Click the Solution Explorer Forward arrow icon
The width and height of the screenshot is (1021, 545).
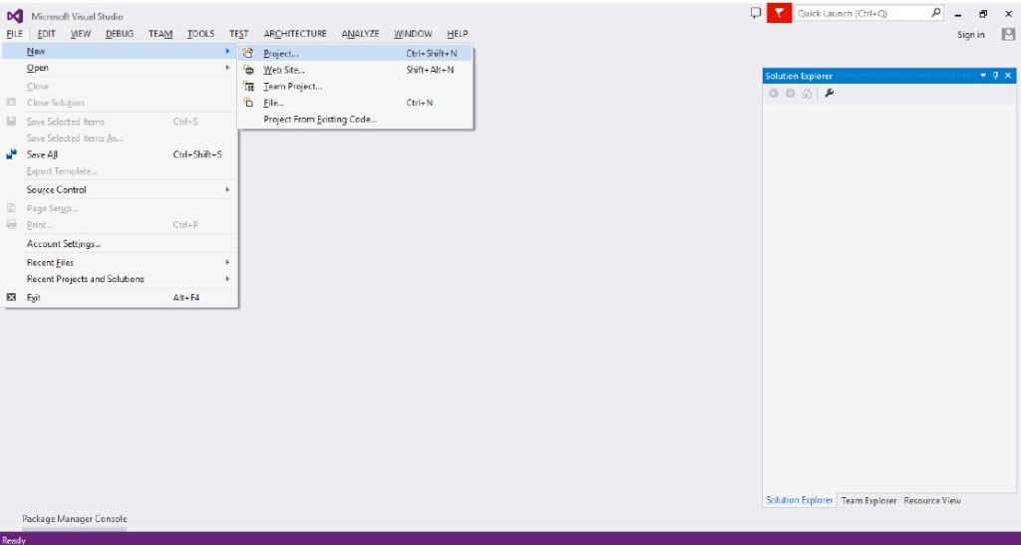(790, 93)
